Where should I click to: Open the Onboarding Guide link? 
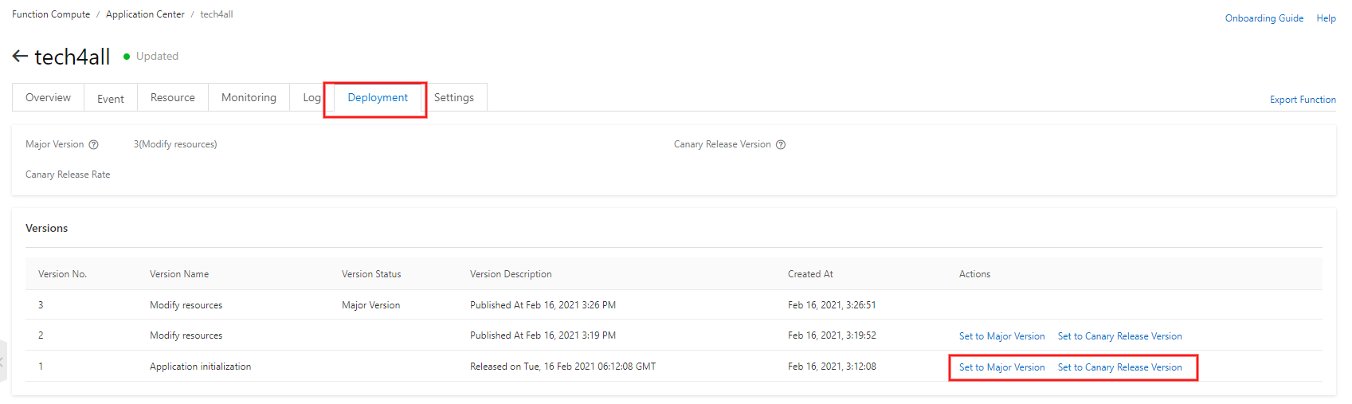pos(1264,18)
